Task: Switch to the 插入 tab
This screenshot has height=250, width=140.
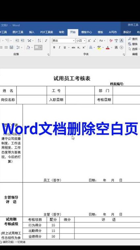Action: point(32,32)
